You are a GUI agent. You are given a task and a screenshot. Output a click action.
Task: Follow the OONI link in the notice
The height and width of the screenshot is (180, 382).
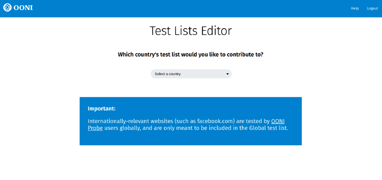click(x=278, y=121)
